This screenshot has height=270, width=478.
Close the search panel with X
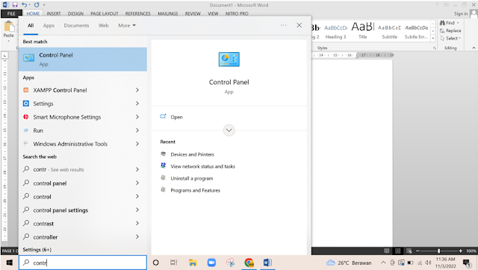(299, 25)
